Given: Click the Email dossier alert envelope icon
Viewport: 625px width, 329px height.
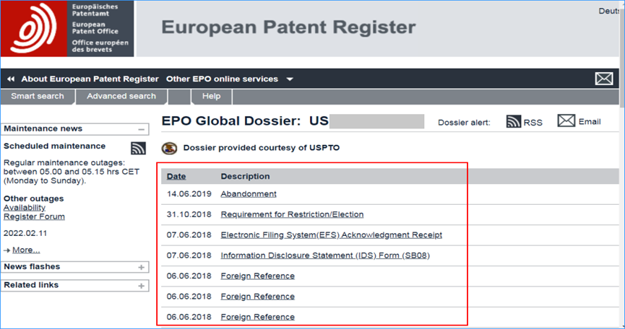Looking at the screenshot, I should [566, 120].
